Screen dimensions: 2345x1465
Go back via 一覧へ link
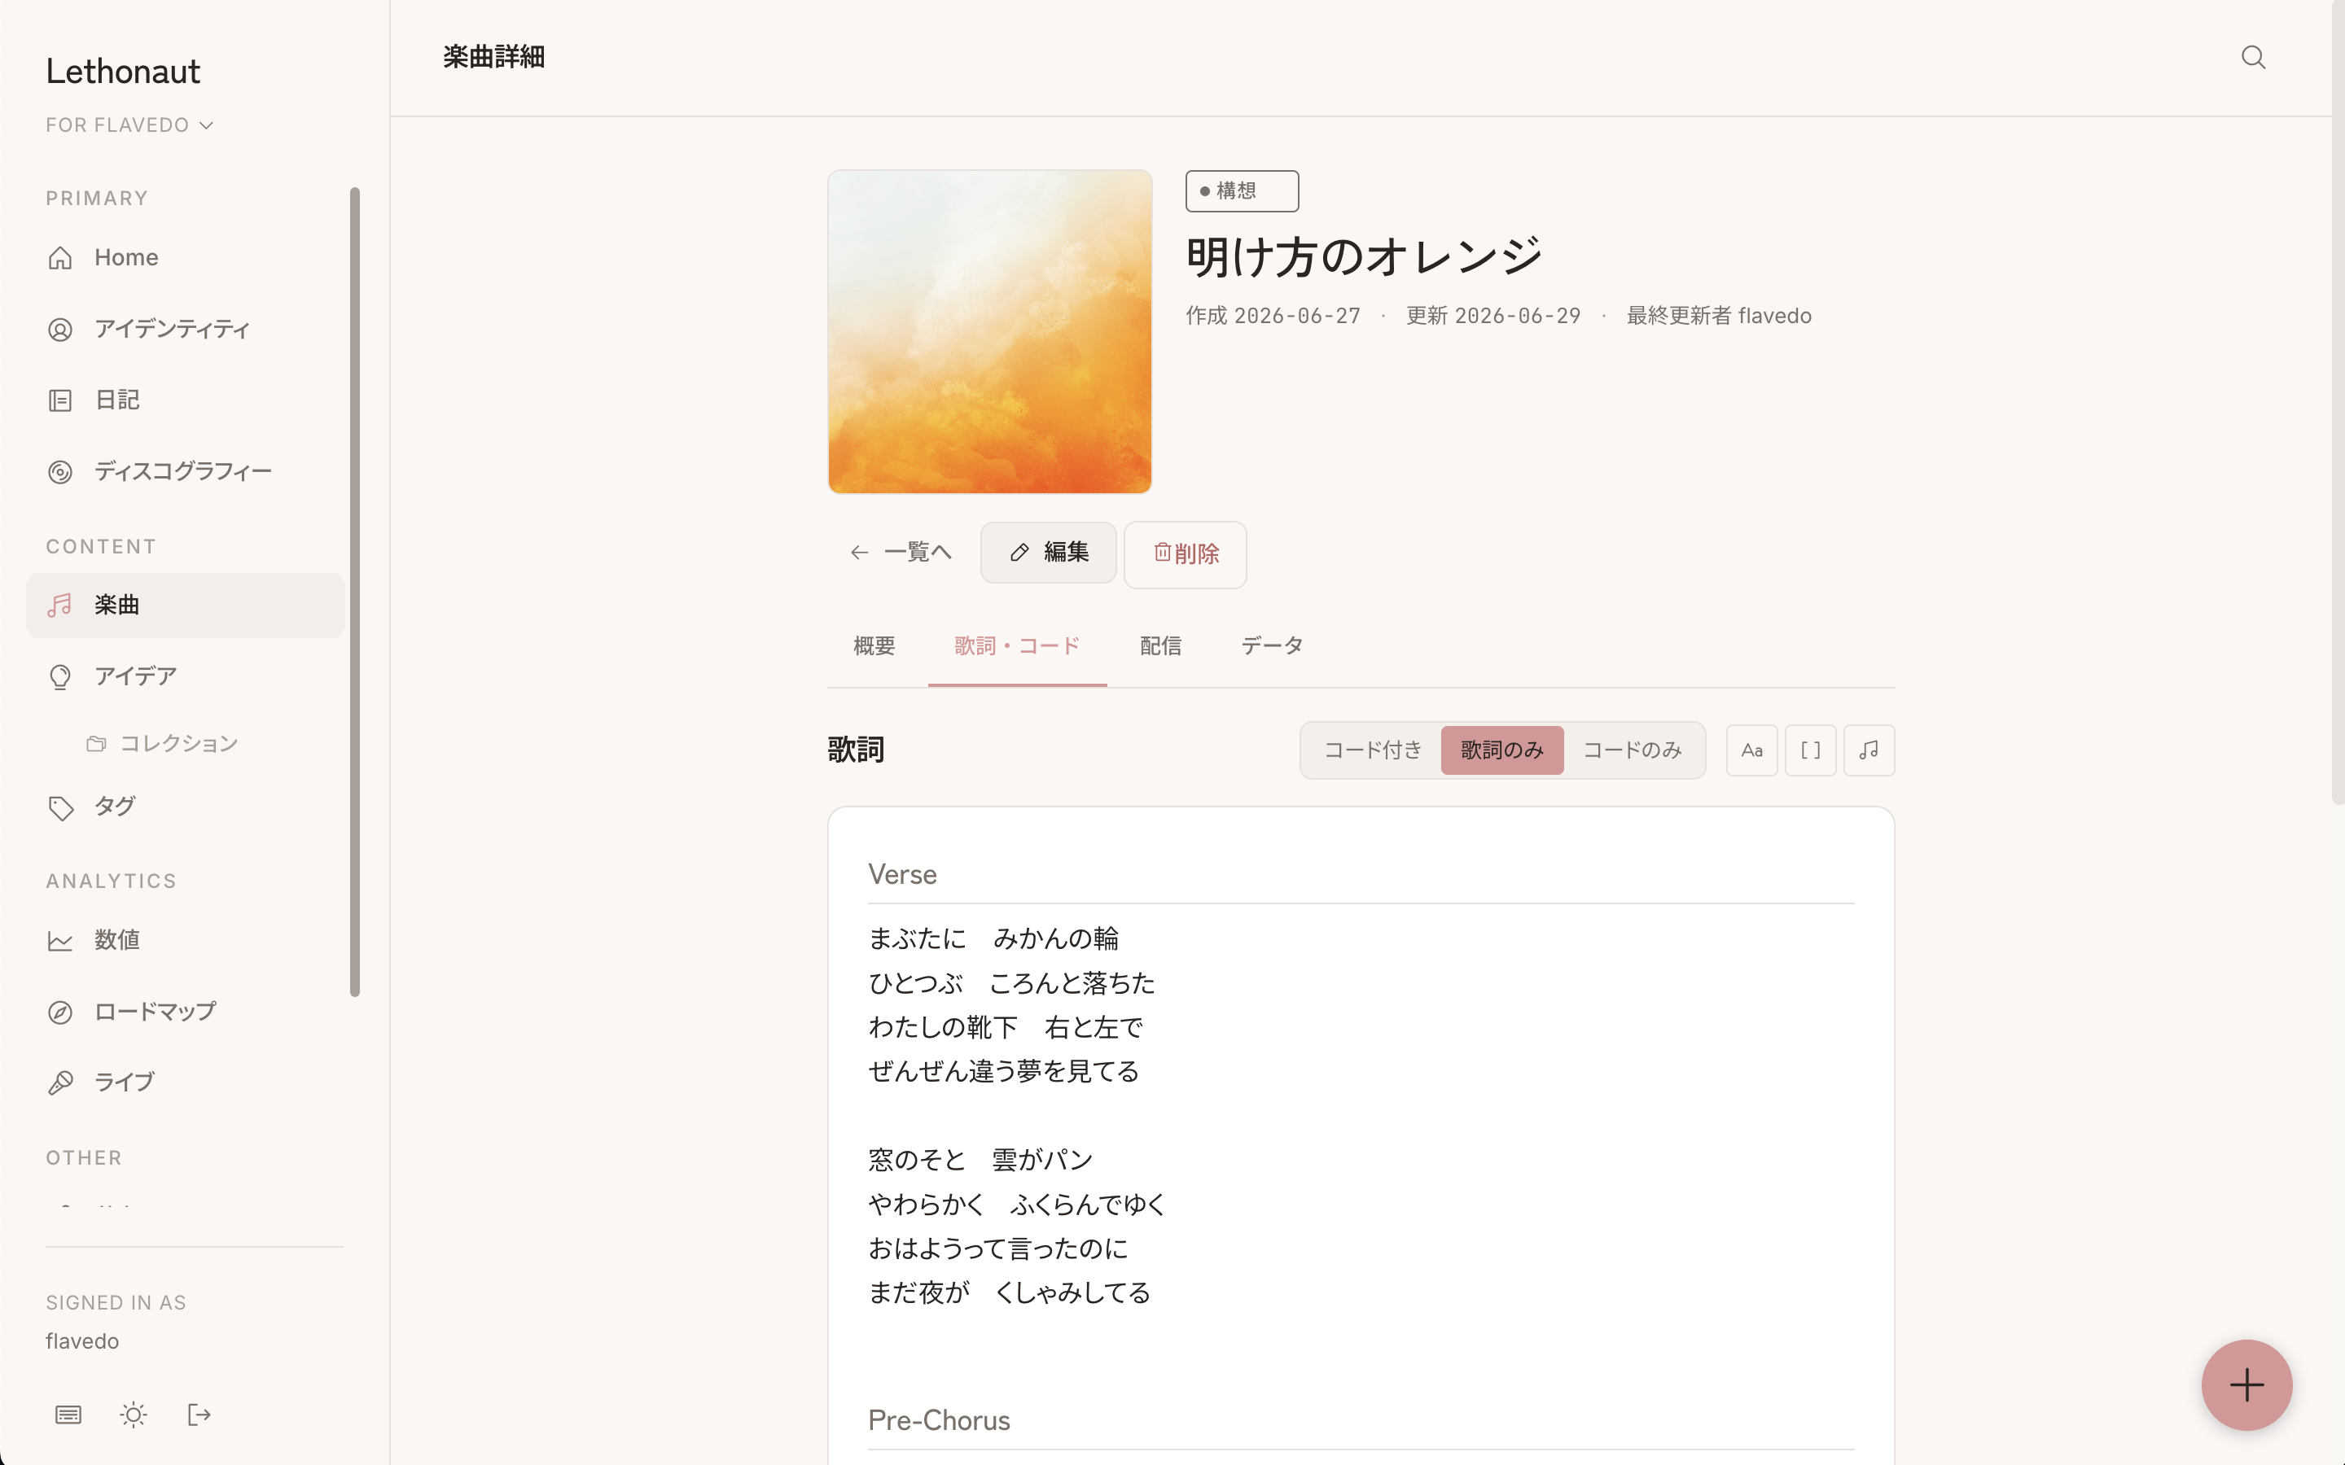tap(901, 553)
